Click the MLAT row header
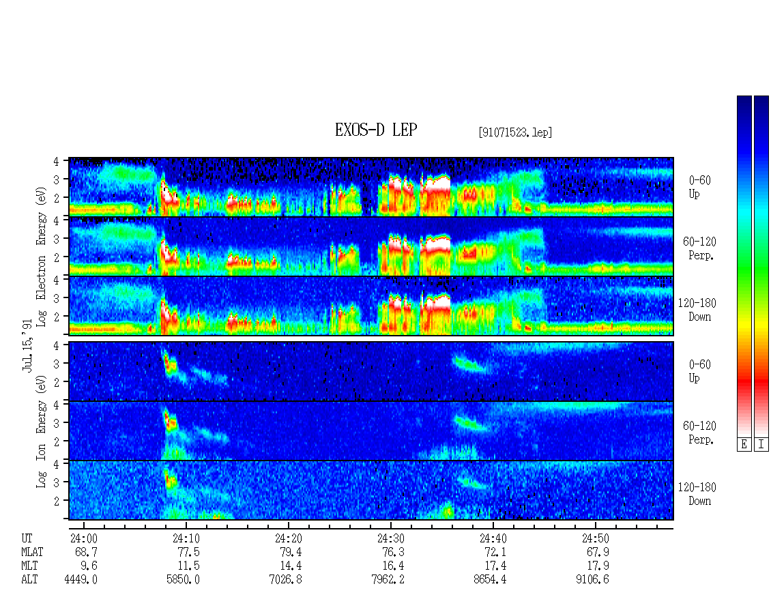Viewport: 771px width, 597px height. point(32,552)
